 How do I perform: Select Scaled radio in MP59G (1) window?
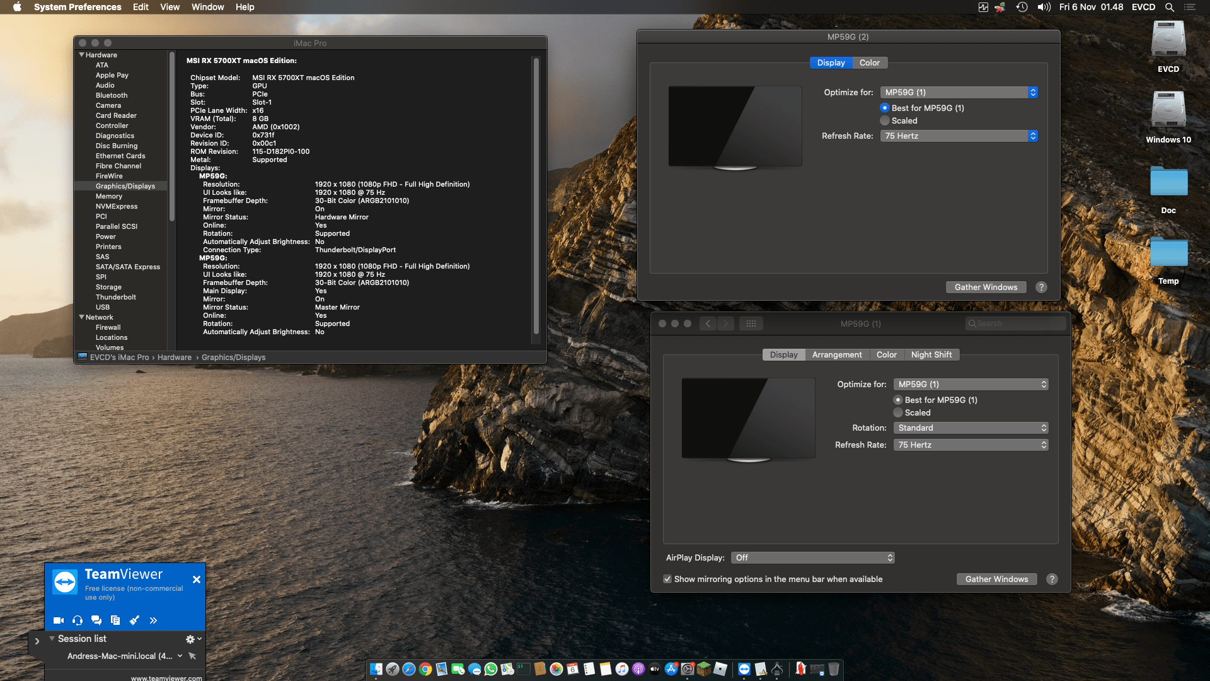coord(898,412)
